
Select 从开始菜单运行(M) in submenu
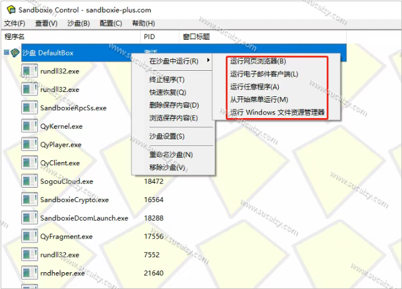(x=259, y=99)
